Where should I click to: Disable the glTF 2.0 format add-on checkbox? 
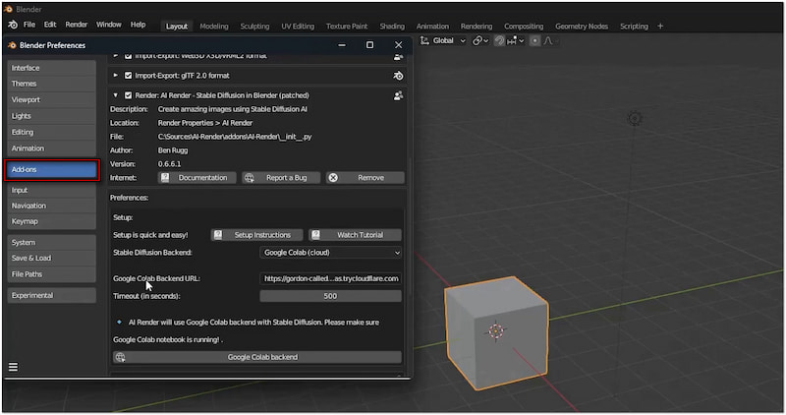click(129, 76)
